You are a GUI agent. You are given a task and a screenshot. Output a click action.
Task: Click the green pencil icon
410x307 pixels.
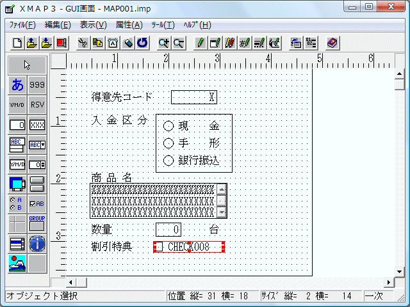click(x=201, y=43)
